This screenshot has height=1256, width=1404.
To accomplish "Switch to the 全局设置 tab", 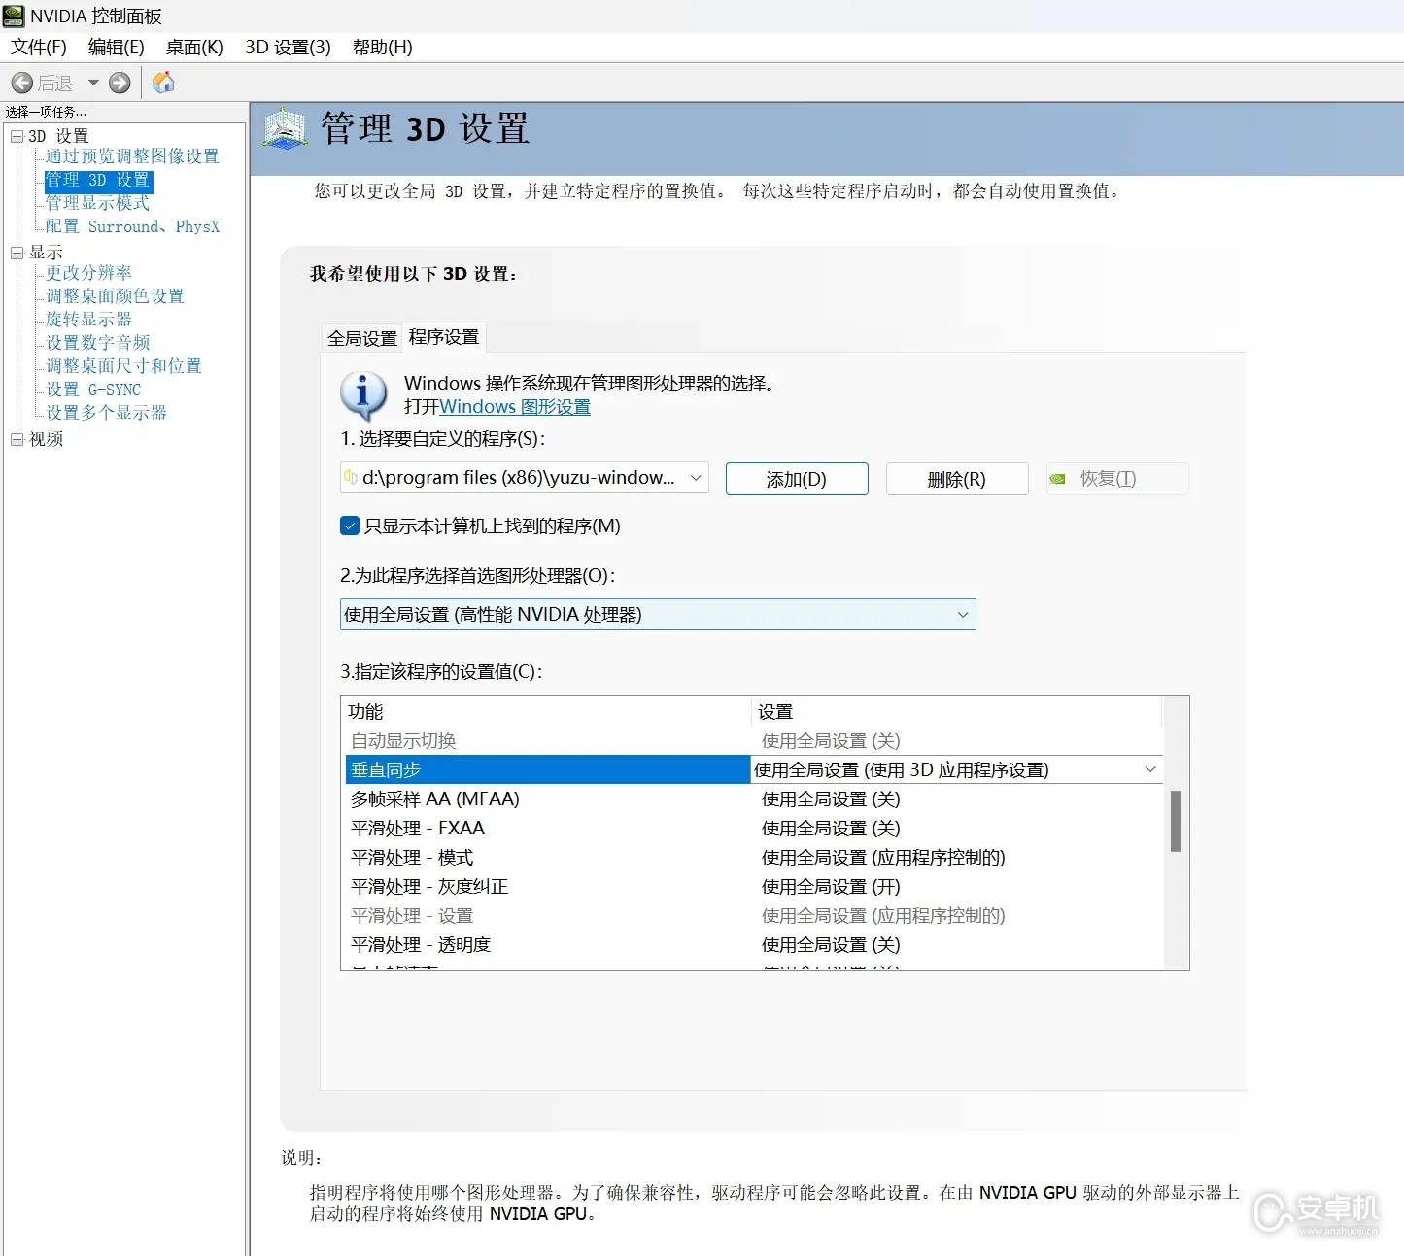I will (362, 338).
